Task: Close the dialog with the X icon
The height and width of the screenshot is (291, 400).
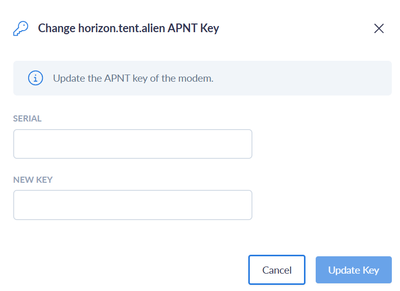Action: pyautogui.click(x=379, y=29)
